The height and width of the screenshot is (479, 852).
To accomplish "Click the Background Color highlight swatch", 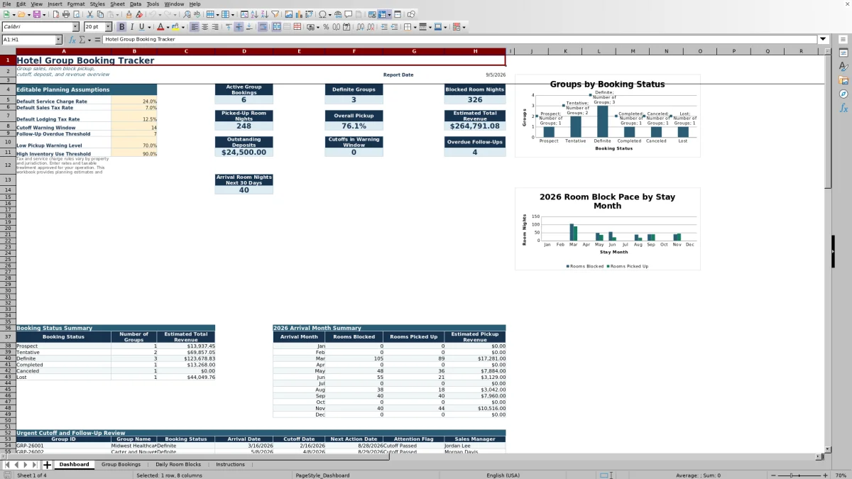I will point(175,27).
